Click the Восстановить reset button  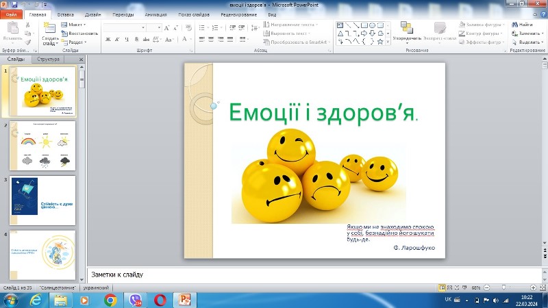pyautogui.click(x=79, y=34)
